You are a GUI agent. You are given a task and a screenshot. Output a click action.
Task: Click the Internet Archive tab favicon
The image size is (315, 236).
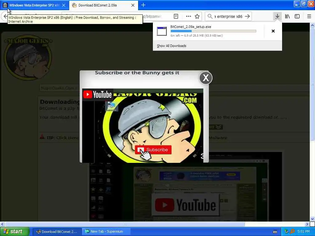[x=5, y=5]
